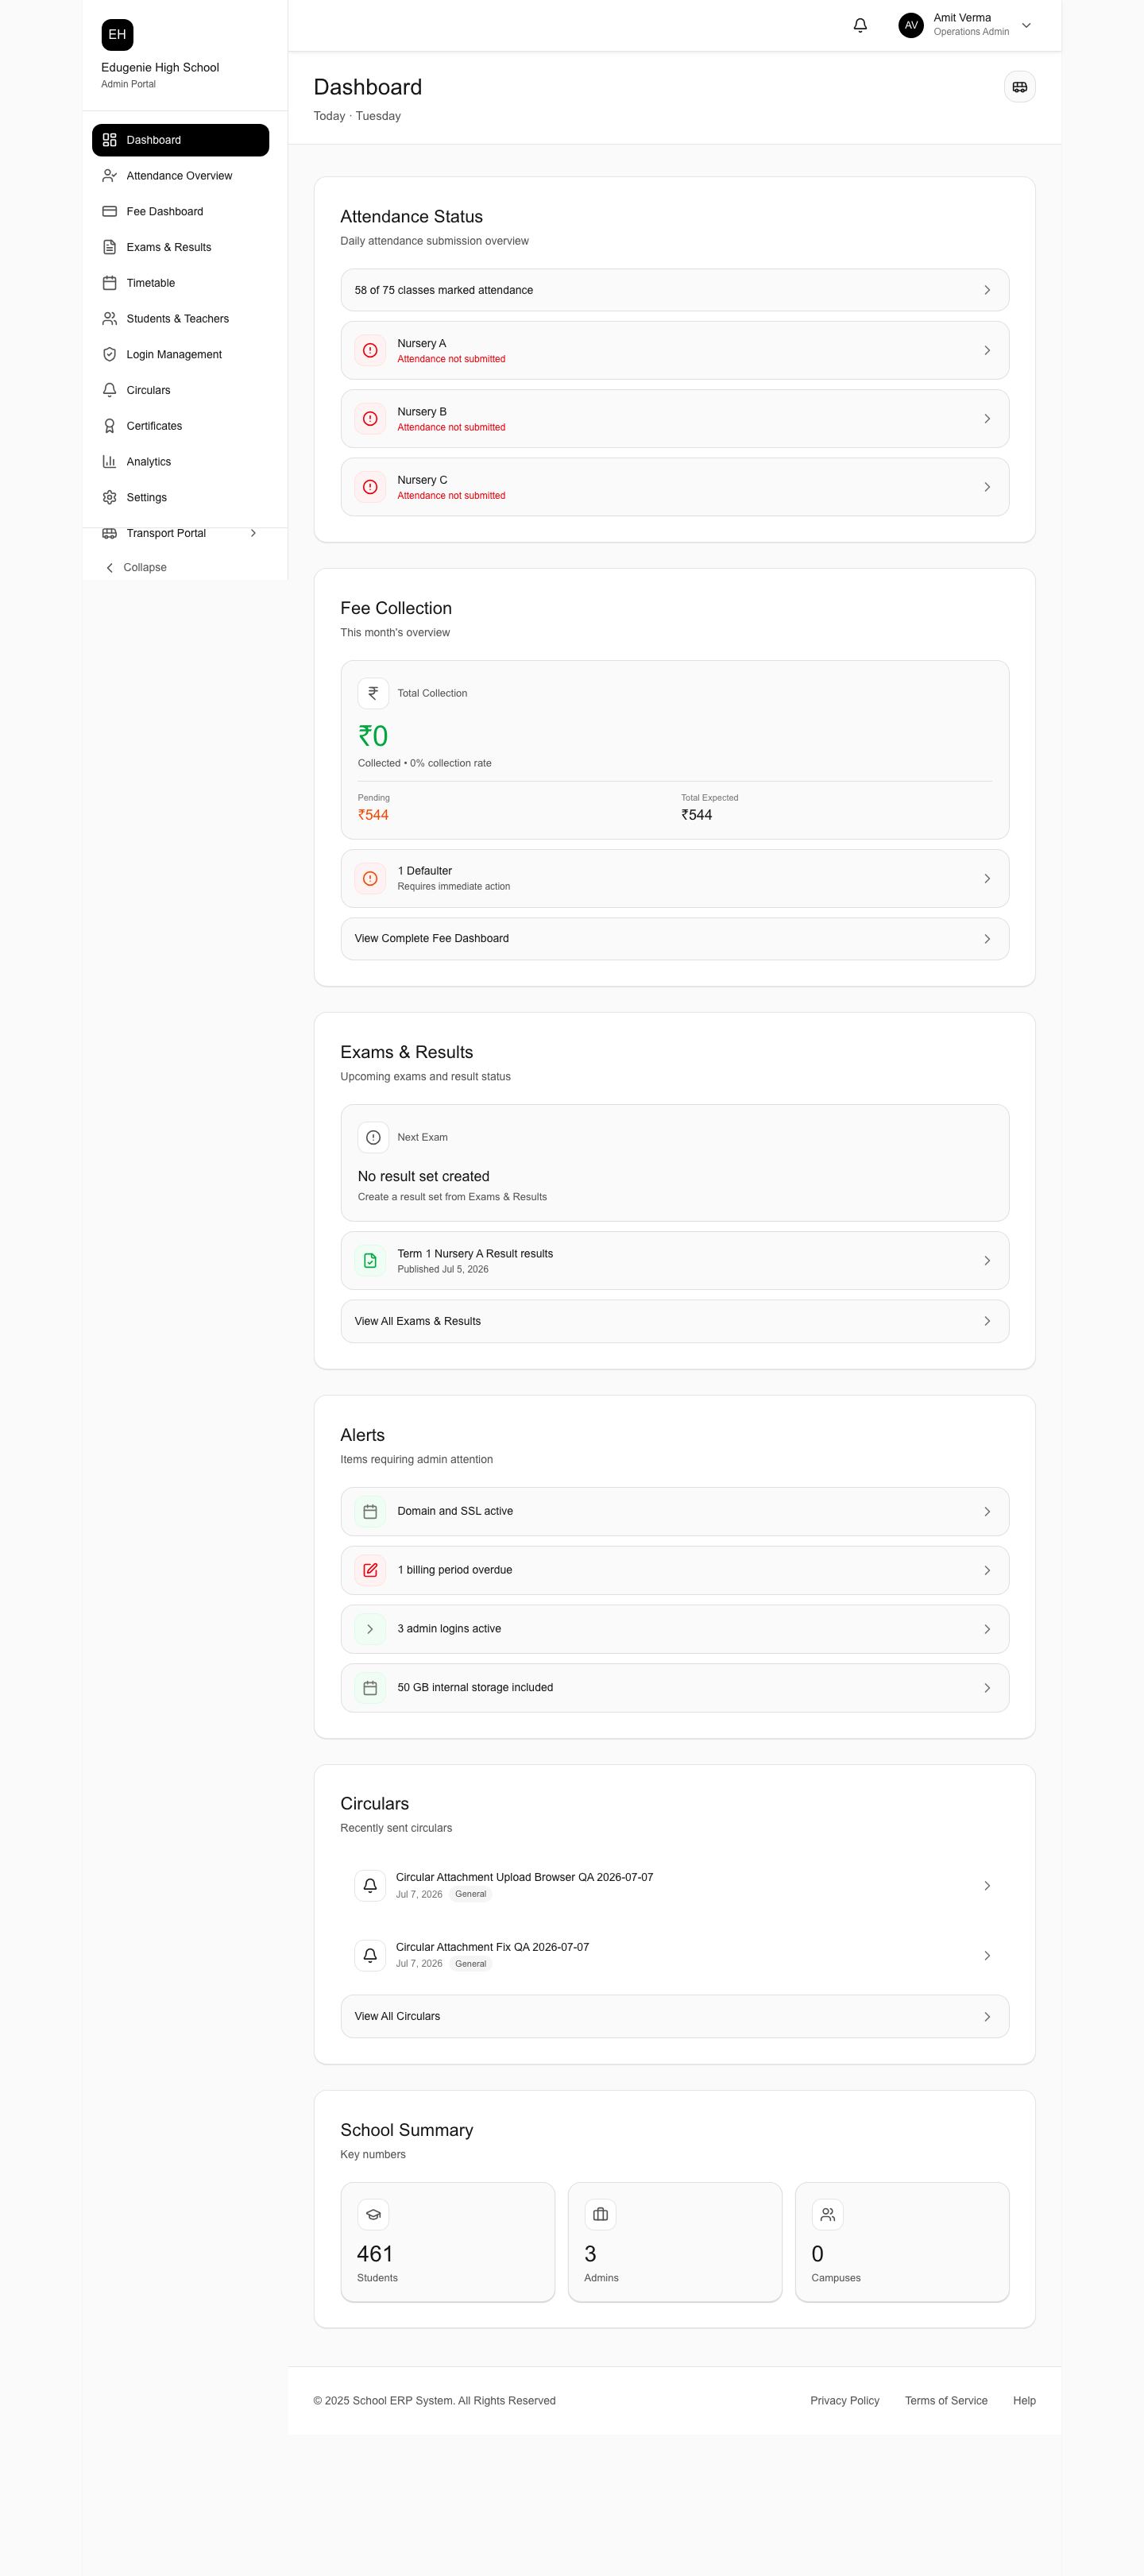Open notifications bell in top bar
1144x2576 pixels.
coord(860,25)
